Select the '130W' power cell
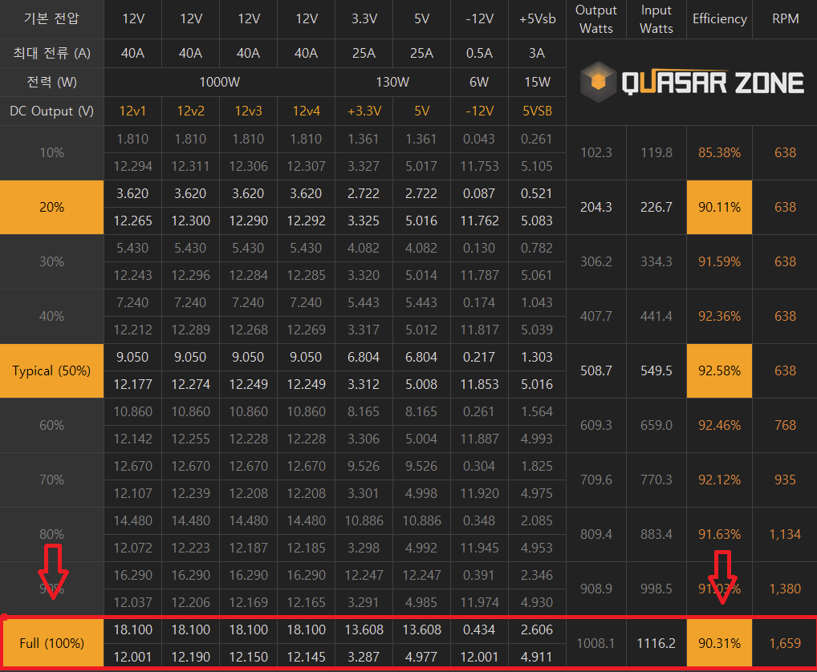817x672 pixels. (392, 83)
